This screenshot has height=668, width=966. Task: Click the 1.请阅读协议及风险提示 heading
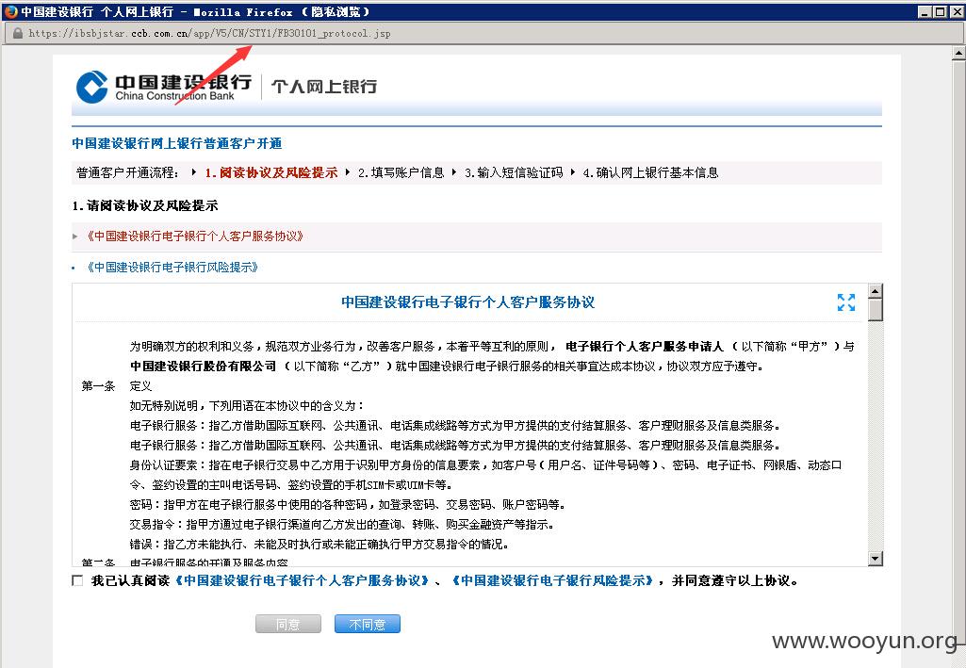[x=145, y=205]
